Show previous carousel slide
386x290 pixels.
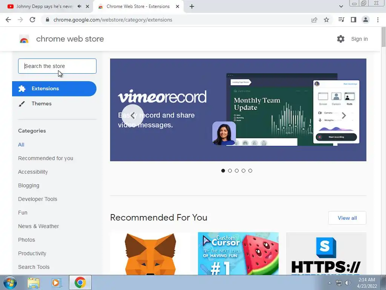click(133, 116)
